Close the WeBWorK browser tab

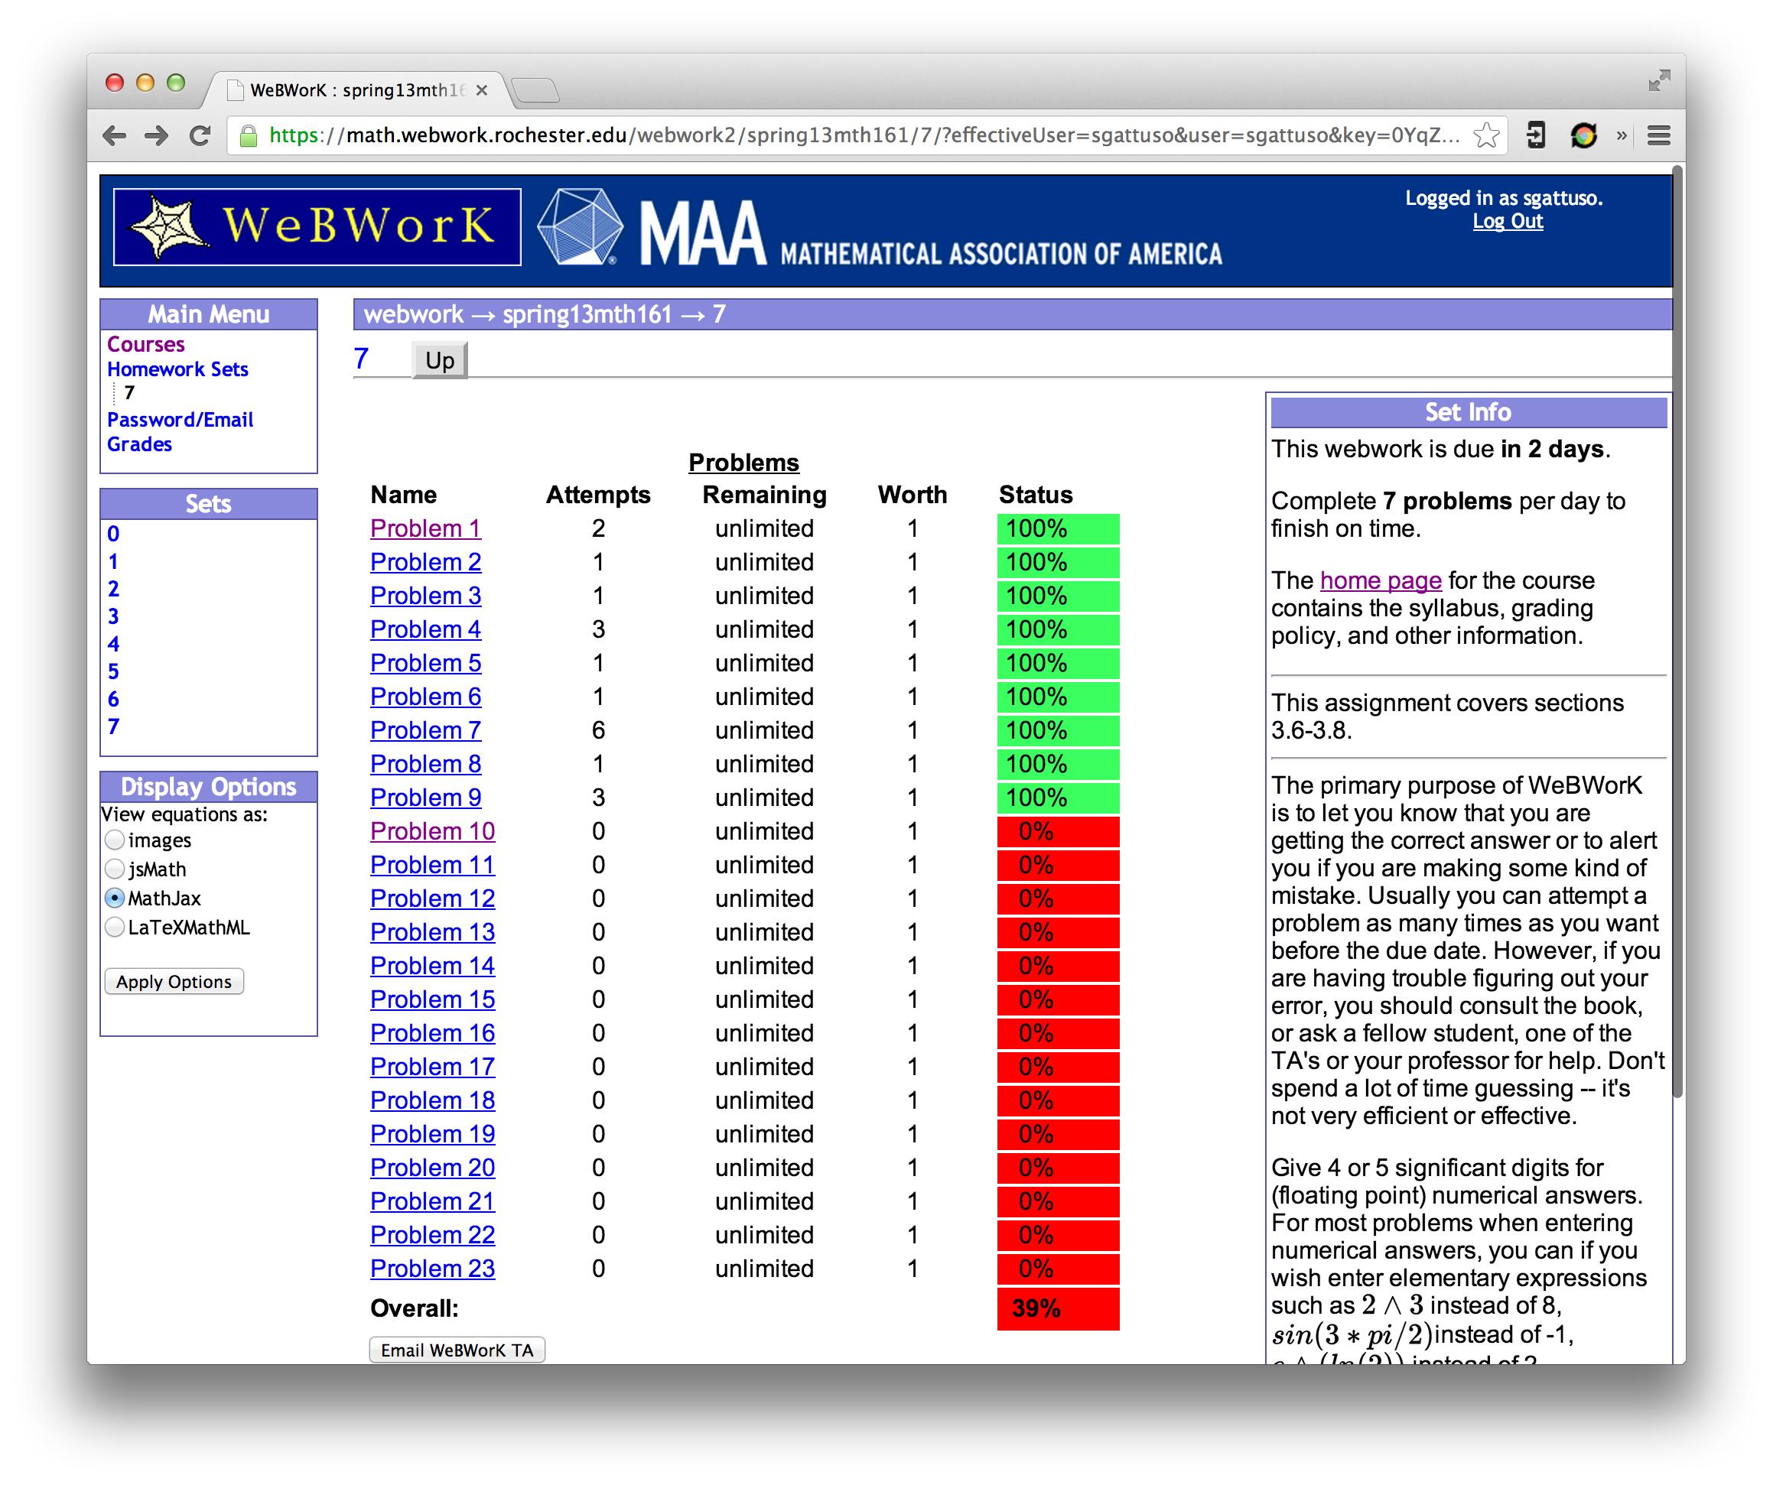[481, 90]
